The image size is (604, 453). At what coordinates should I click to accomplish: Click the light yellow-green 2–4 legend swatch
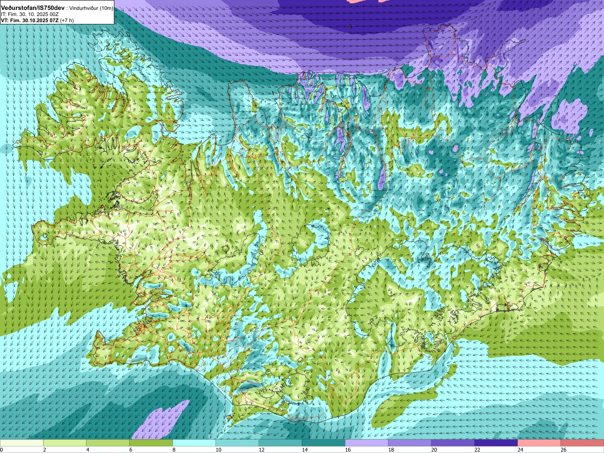(65, 443)
